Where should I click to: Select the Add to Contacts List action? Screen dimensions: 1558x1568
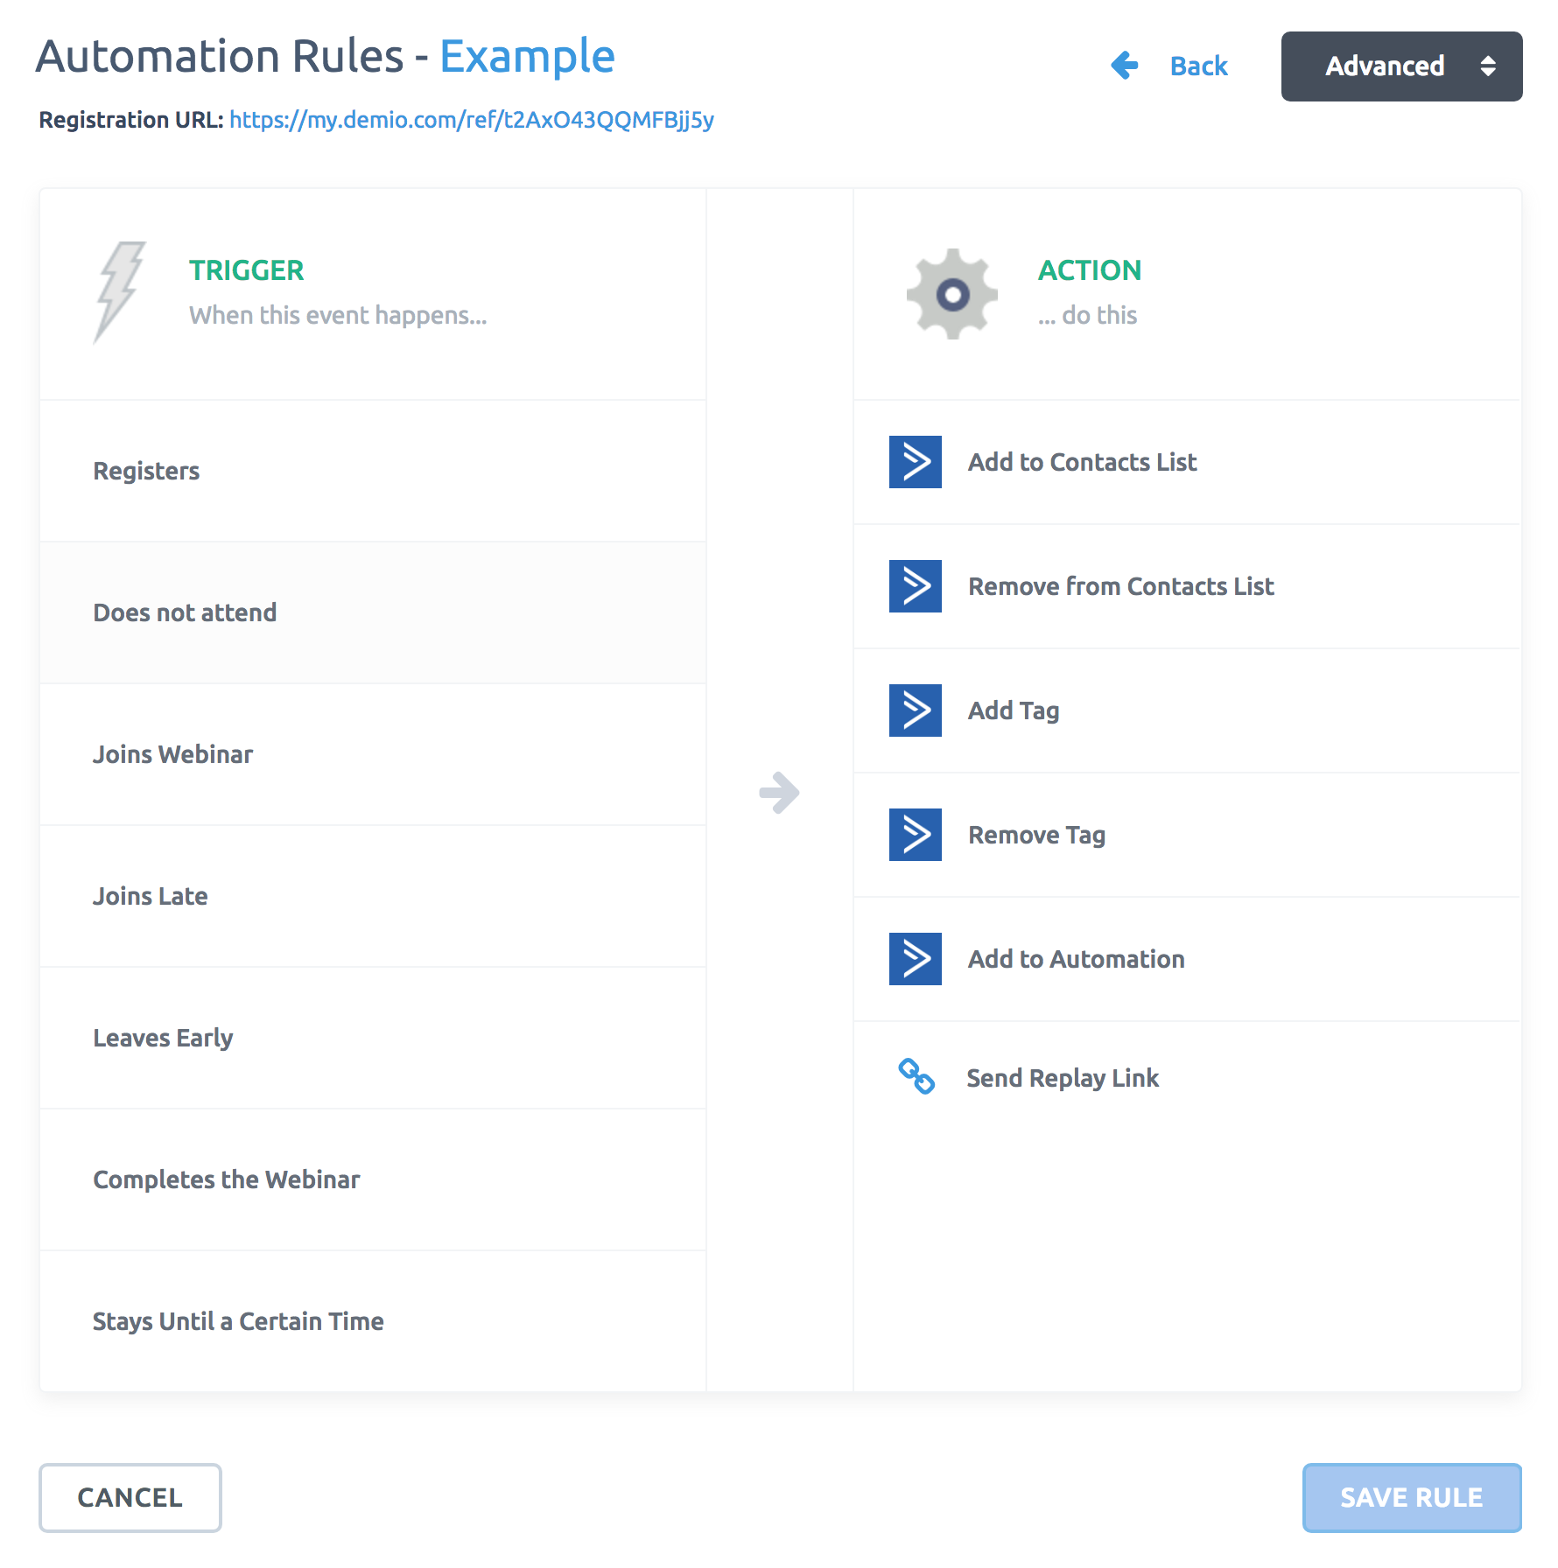1187,462
